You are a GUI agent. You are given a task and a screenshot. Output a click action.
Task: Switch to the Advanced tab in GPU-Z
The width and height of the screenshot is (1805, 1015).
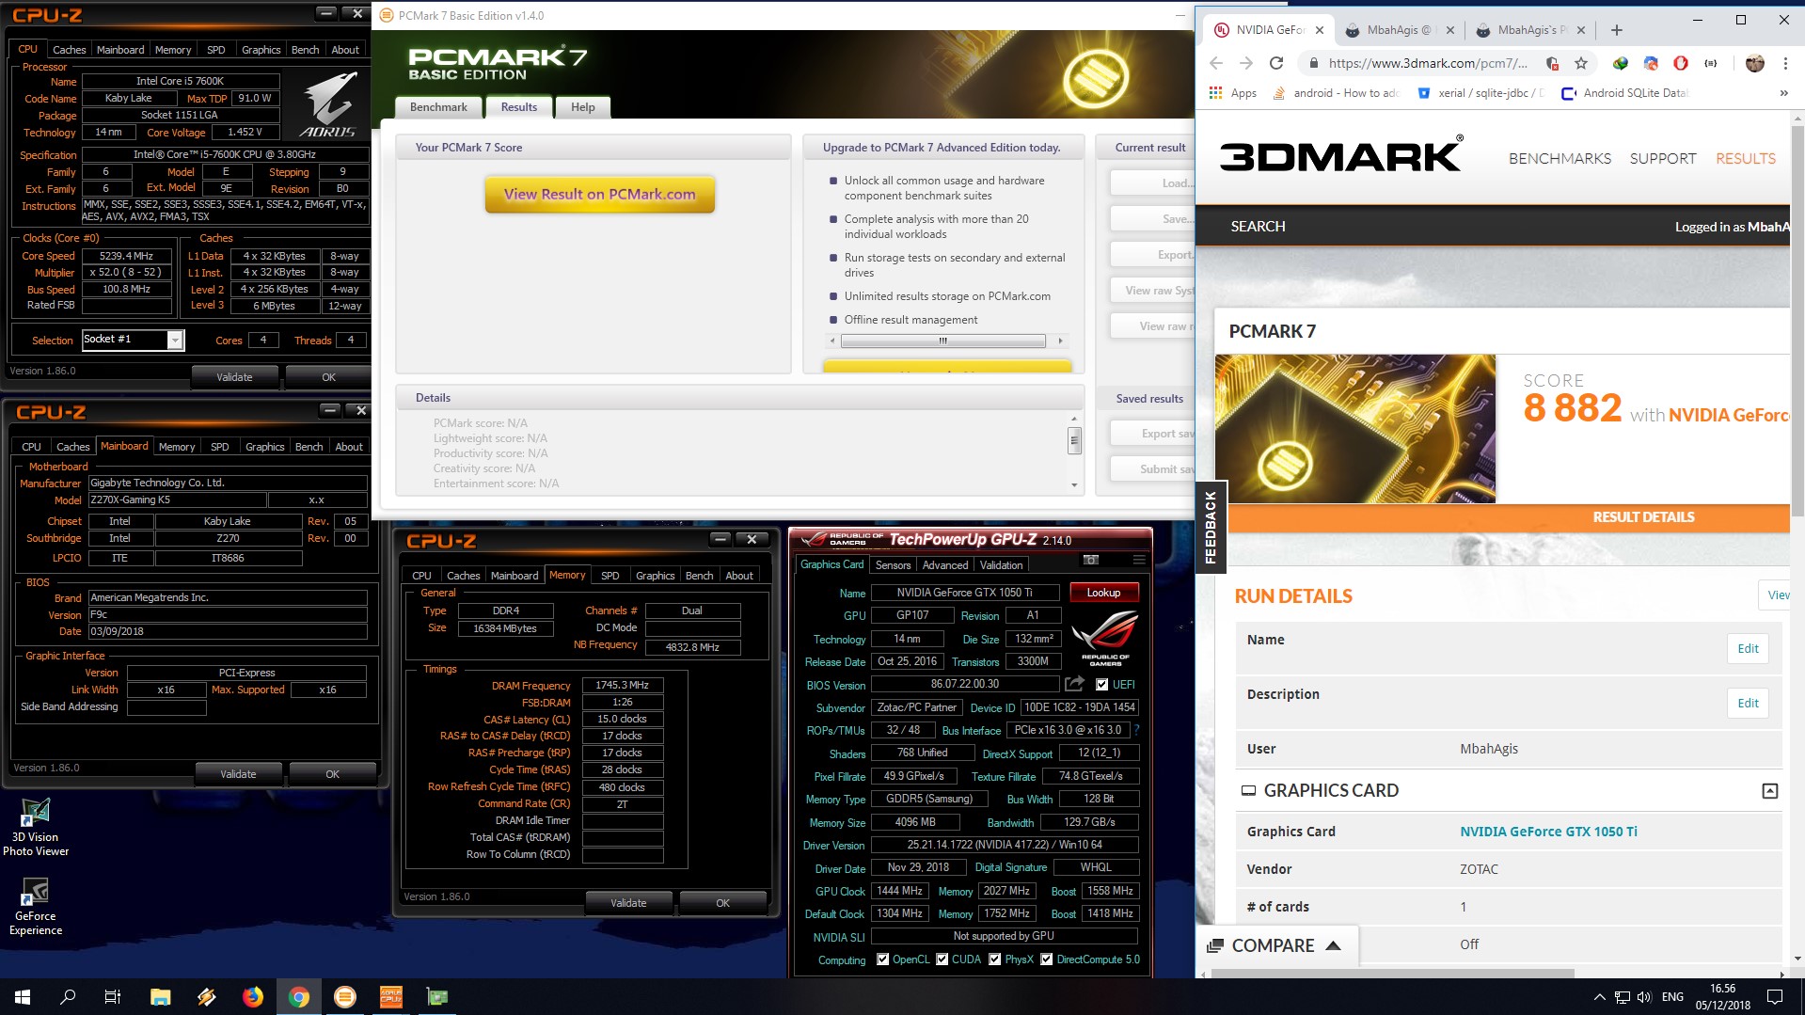945,564
